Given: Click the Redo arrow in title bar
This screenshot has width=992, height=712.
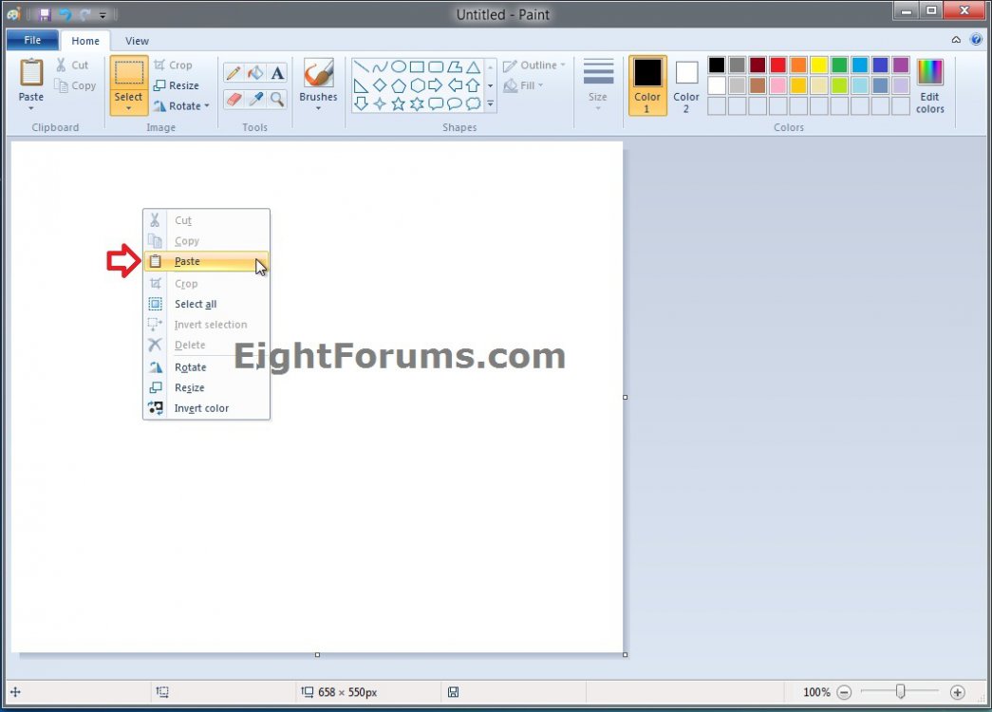Looking at the screenshot, I should [x=84, y=14].
